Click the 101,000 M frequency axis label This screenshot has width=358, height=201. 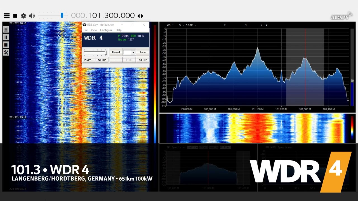point(234,109)
